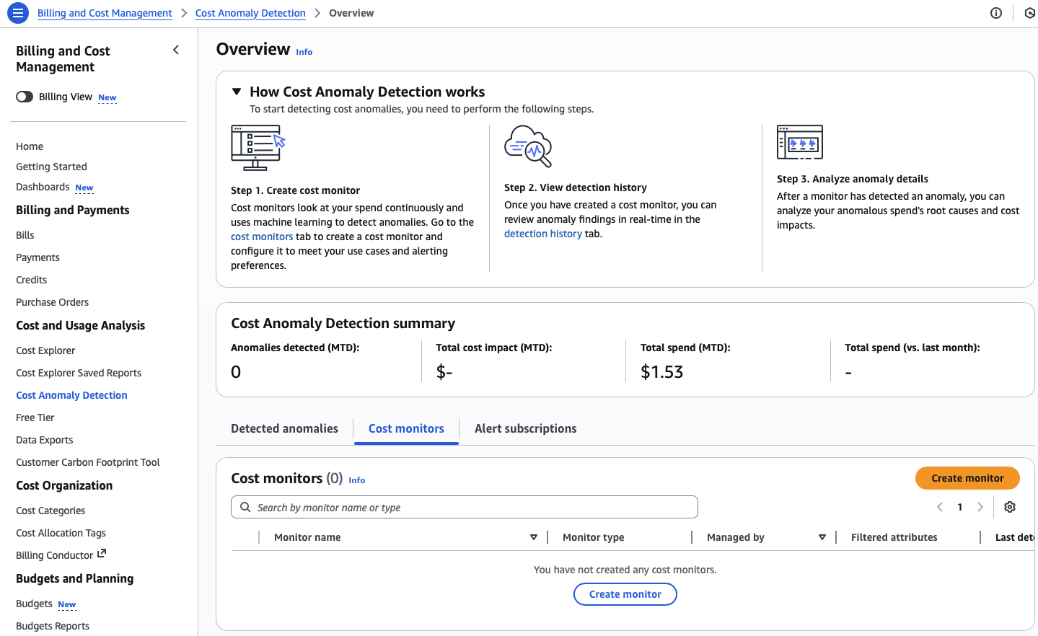
Task: Go to next page of cost monitors
Action: 980,507
